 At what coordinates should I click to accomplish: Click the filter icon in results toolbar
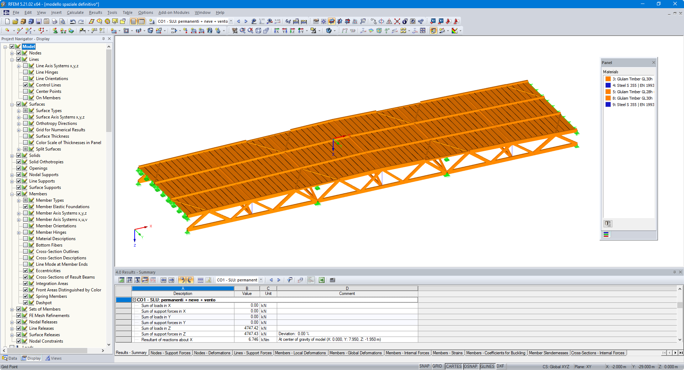point(290,280)
